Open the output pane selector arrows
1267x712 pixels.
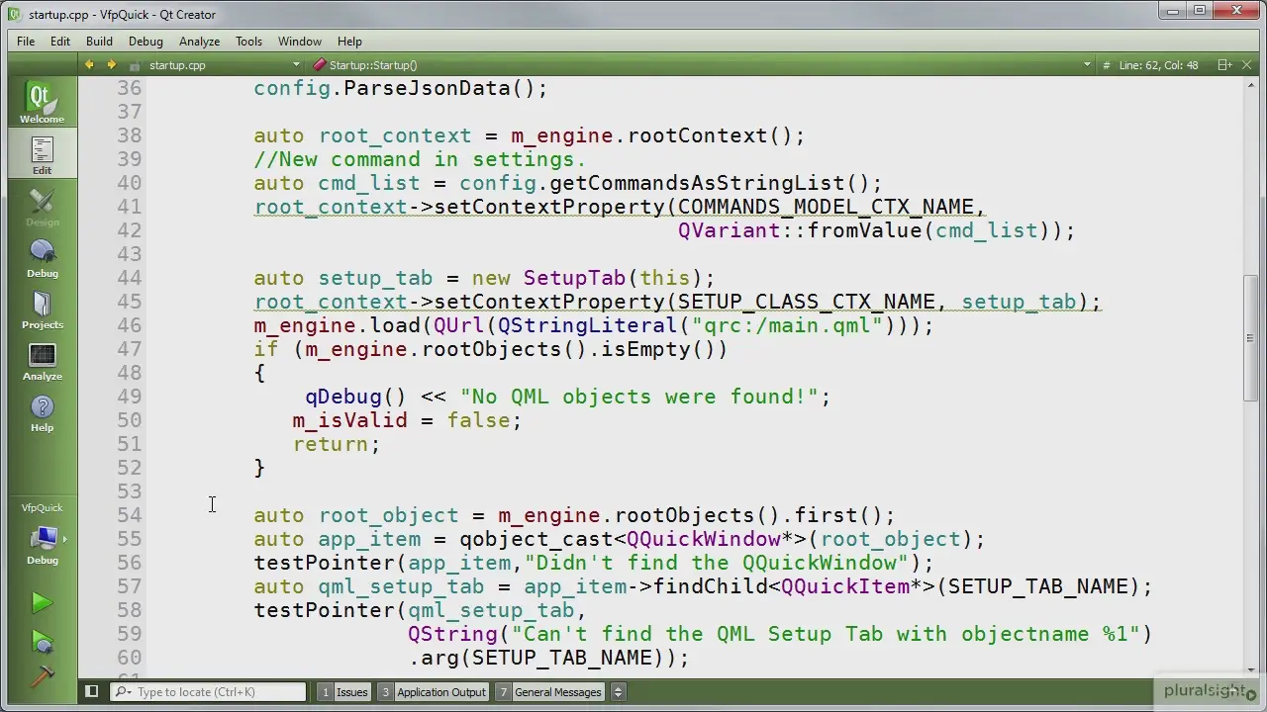pos(618,691)
